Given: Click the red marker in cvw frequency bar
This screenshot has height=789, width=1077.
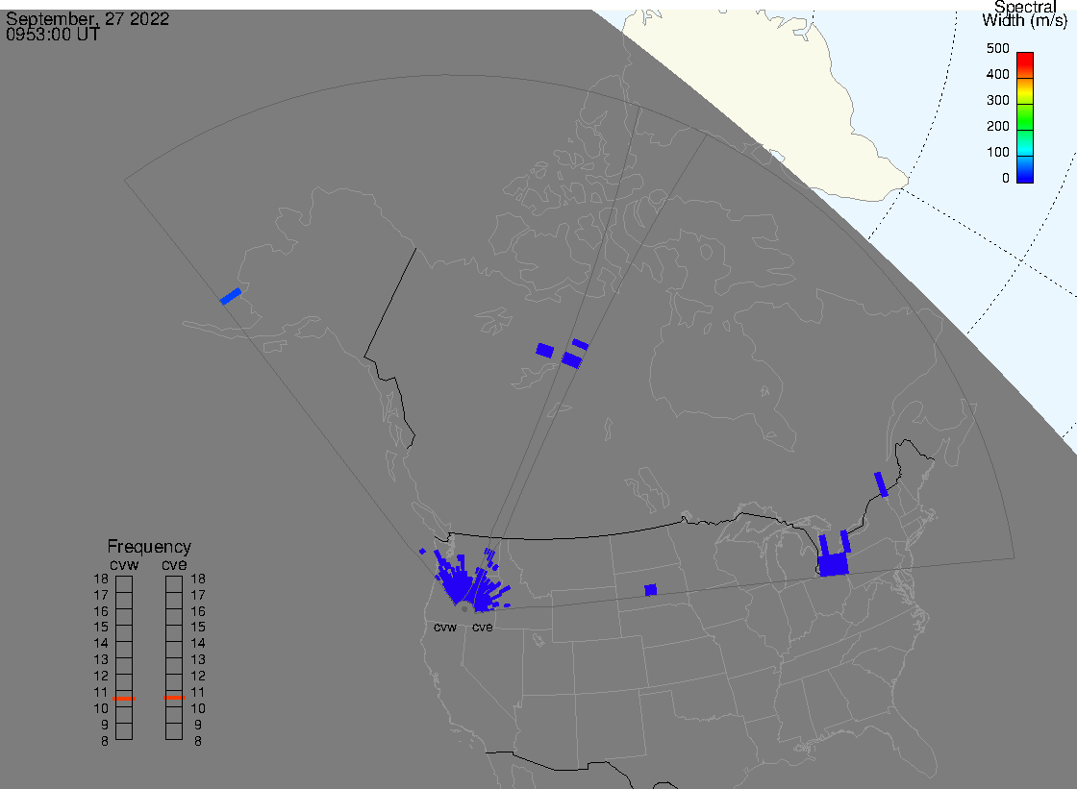Looking at the screenshot, I should (124, 699).
